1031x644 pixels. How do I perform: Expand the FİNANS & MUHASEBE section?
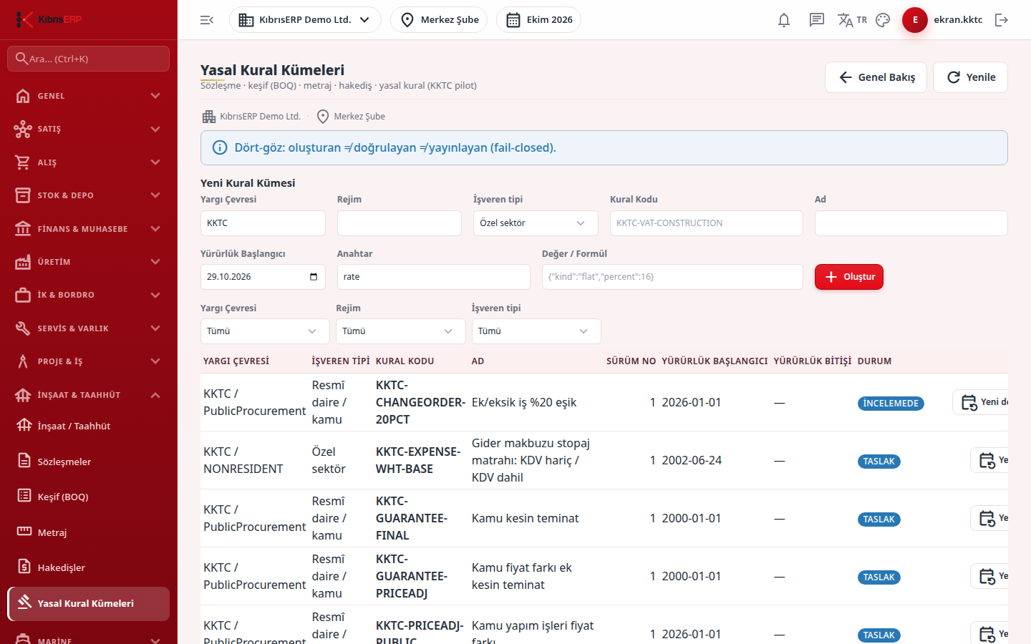(x=88, y=229)
